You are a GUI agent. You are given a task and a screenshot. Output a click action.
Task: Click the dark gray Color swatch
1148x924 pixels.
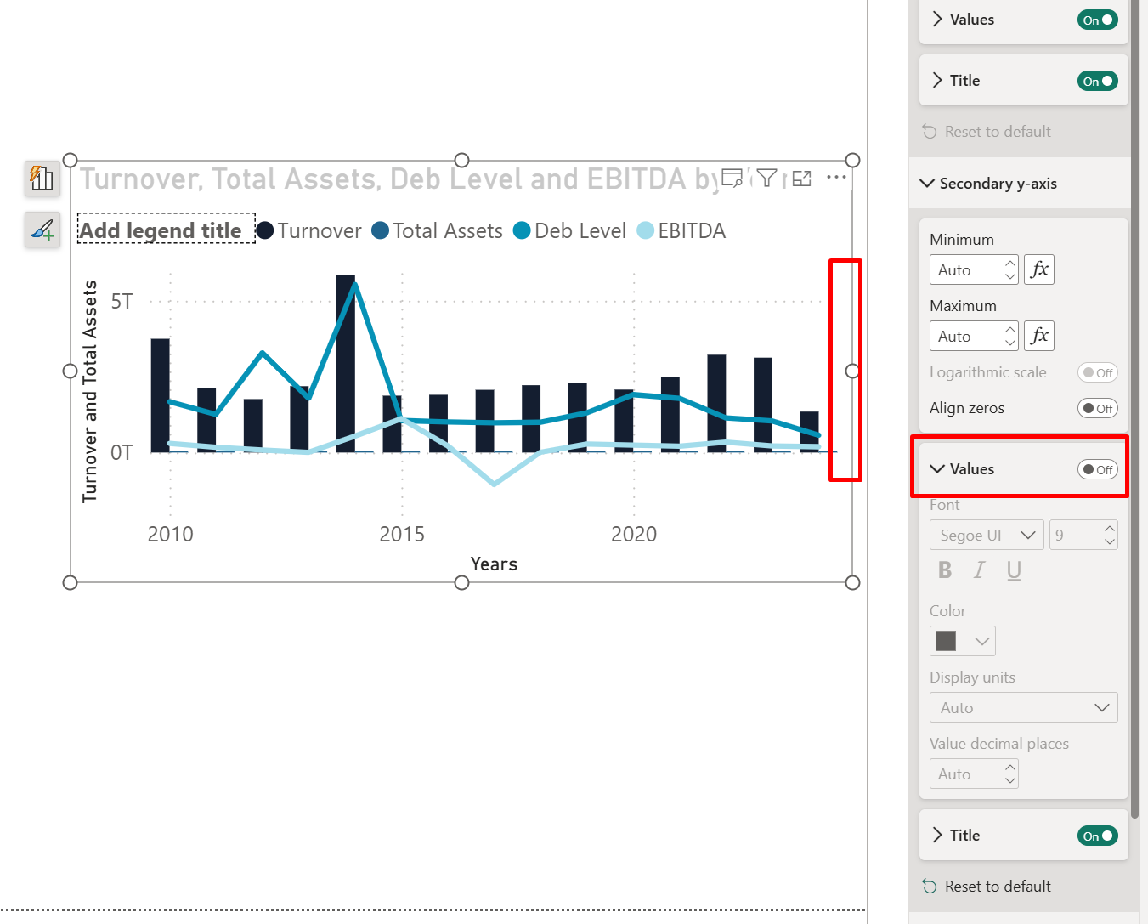tap(946, 641)
